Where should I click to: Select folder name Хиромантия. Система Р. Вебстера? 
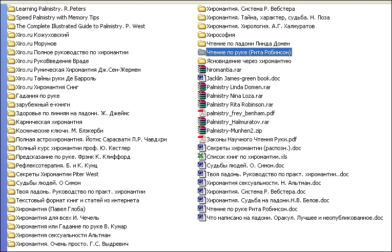(251, 9)
